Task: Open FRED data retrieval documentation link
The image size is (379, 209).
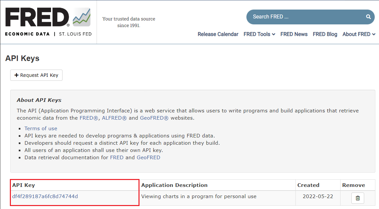Action: pyautogui.click(x=117, y=158)
